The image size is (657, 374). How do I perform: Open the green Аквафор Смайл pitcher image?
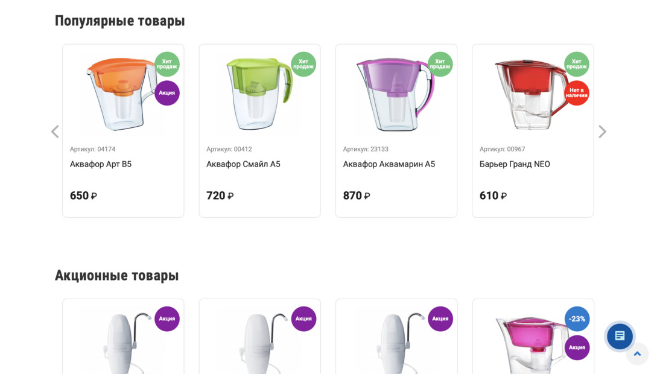click(x=259, y=94)
